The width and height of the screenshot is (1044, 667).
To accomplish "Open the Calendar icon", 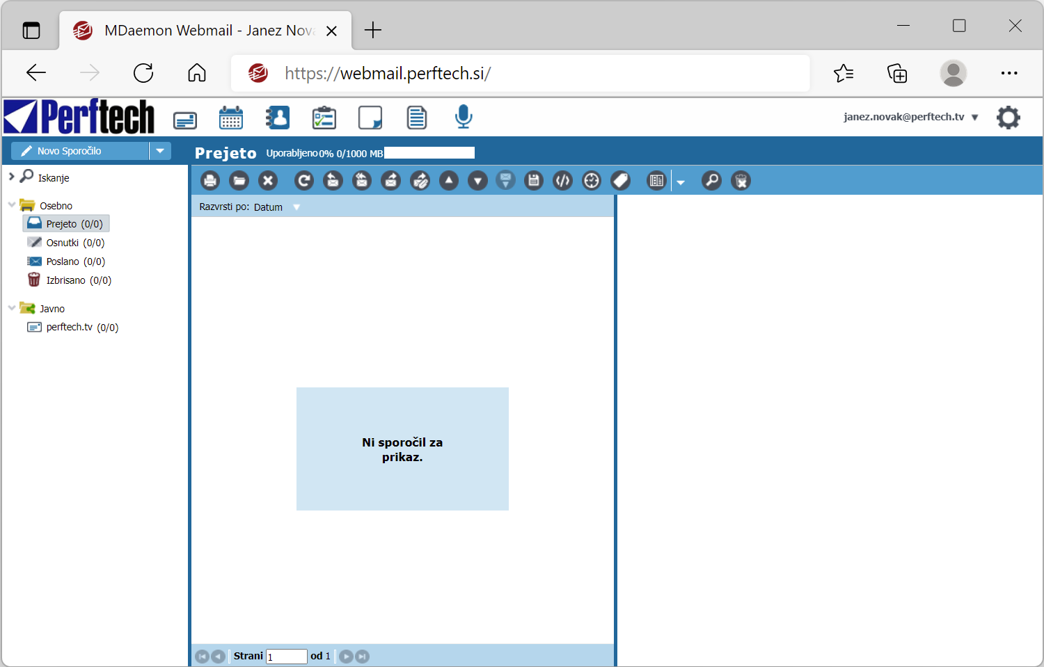I will click(231, 118).
